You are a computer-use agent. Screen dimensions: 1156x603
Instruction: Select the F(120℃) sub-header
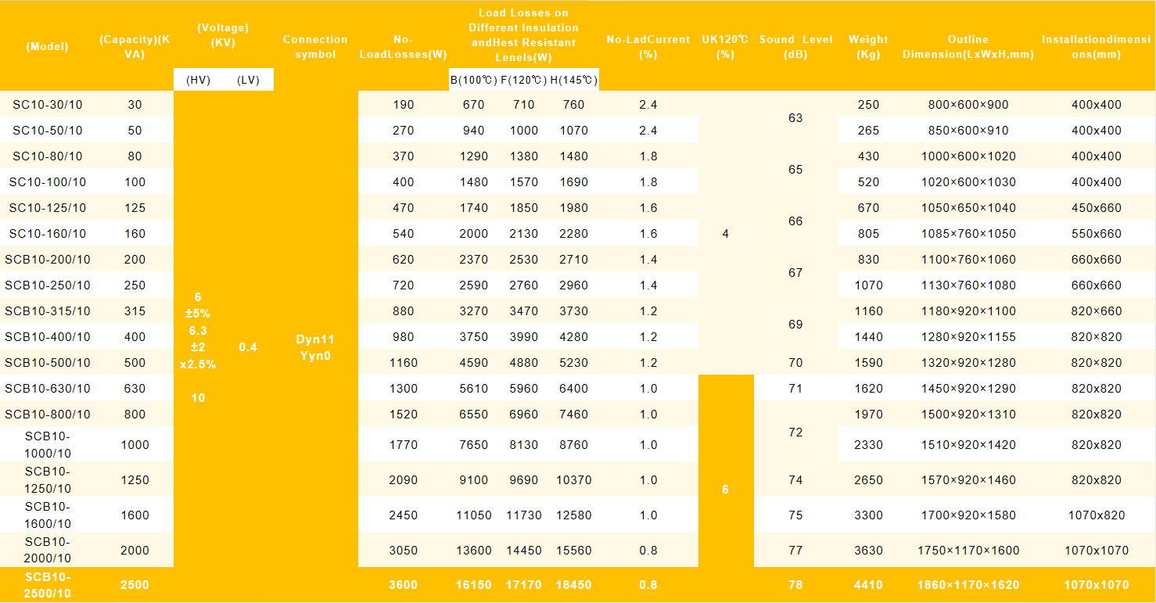(524, 80)
